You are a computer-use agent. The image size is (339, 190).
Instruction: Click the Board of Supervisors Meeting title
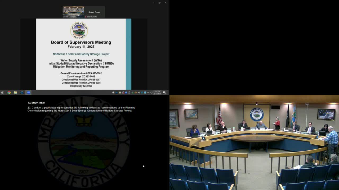[x=81, y=42]
